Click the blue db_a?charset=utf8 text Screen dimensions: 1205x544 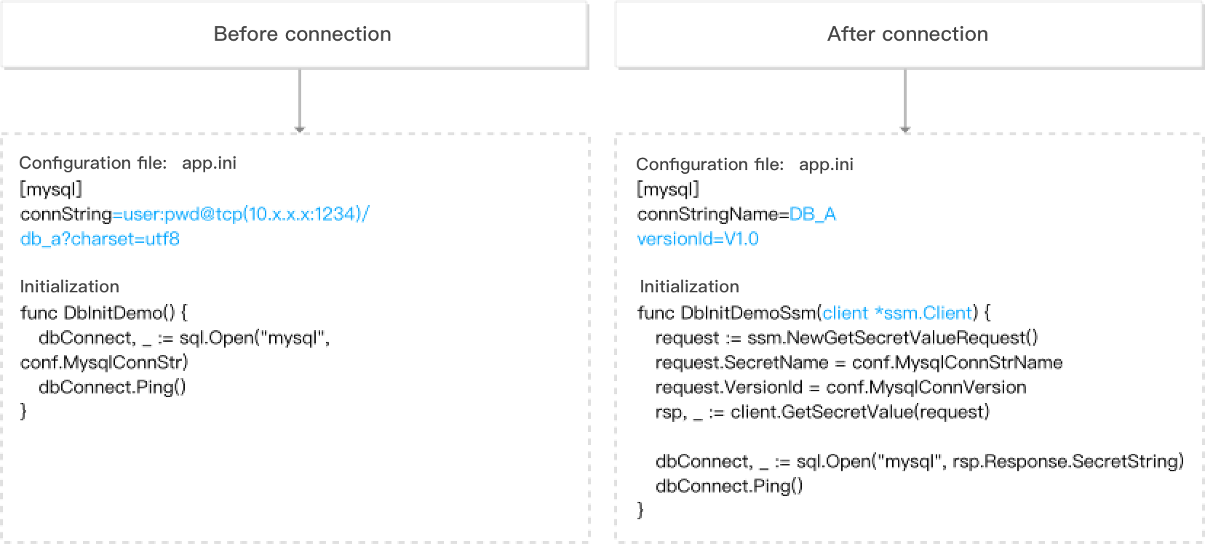(100, 239)
